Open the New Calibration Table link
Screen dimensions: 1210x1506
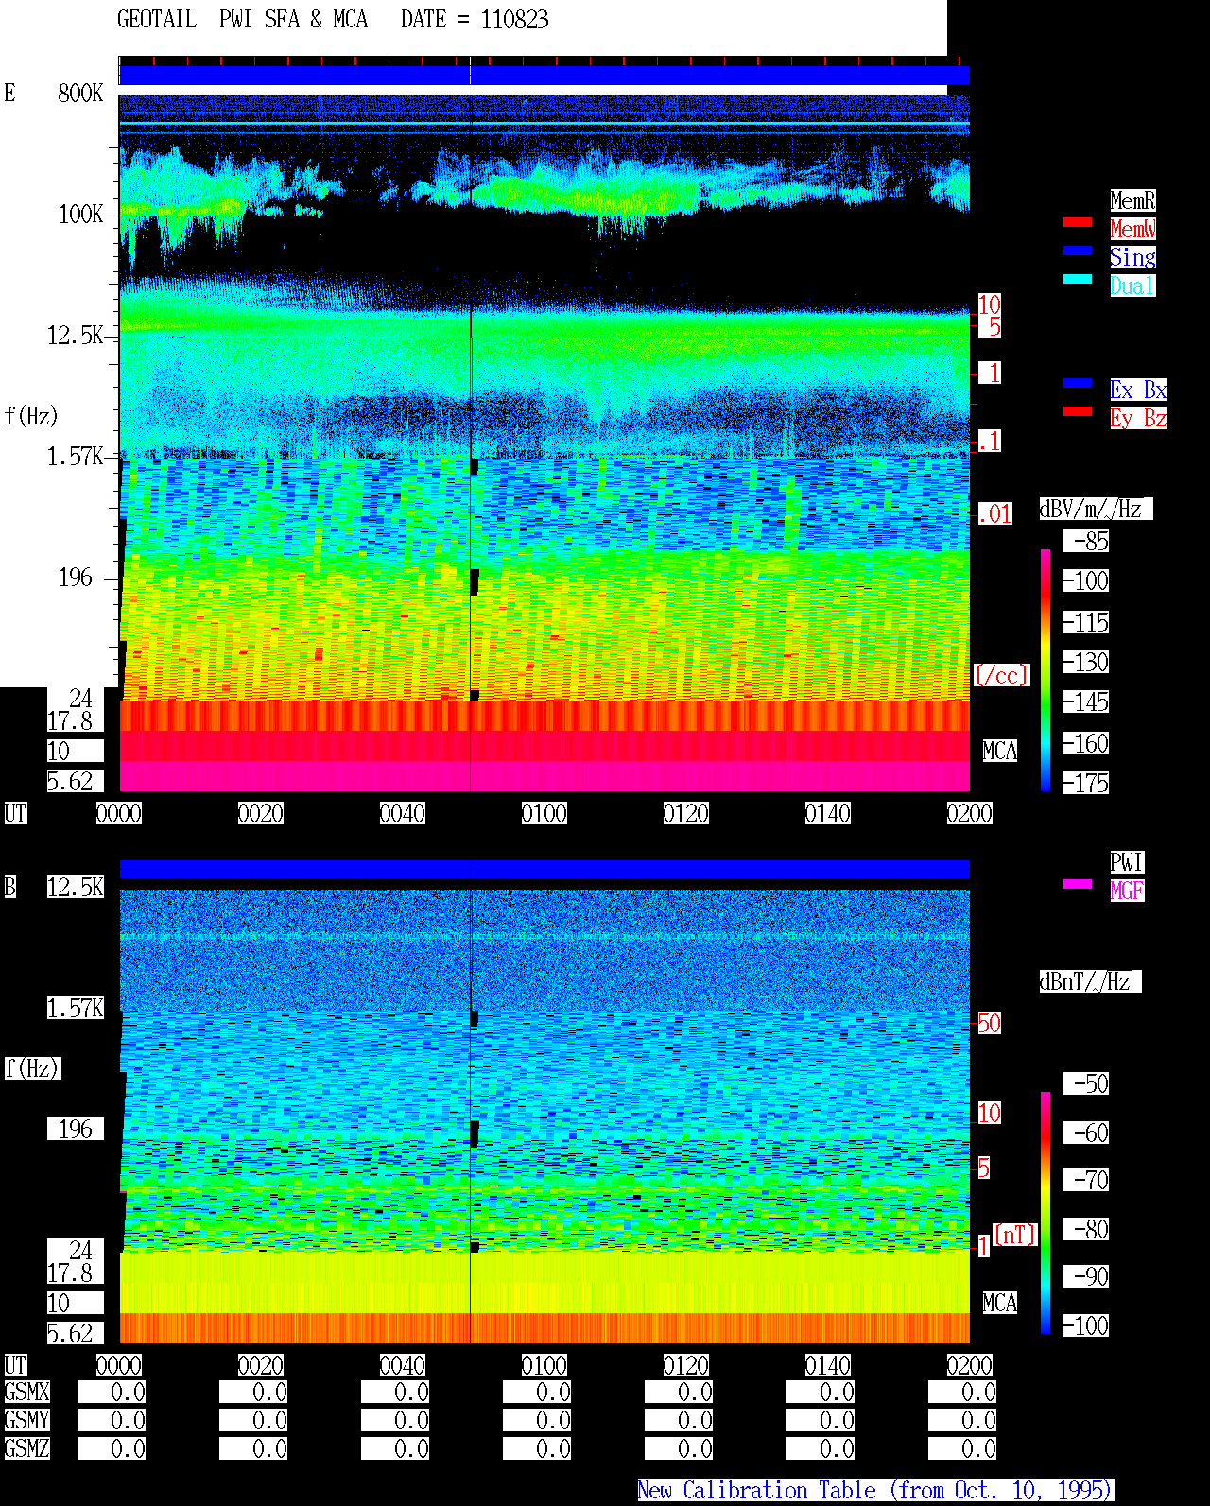click(x=875, y=1490)
